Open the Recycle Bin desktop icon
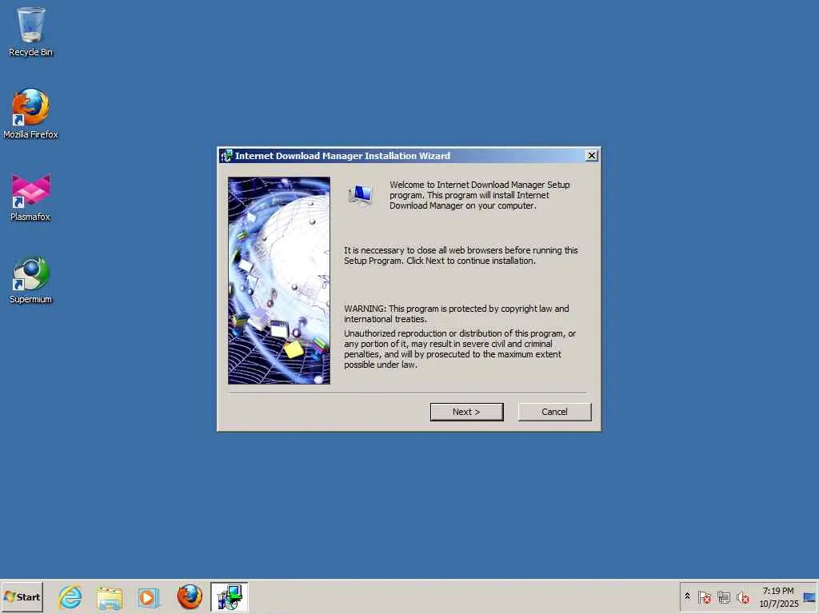 [x=31, y=31]
